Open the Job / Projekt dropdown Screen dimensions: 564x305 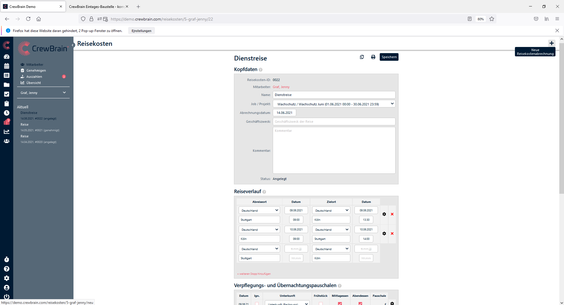coord(334,104)
